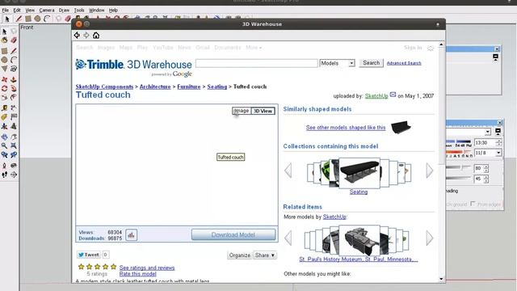Open the shadow settings time zone dropdown
Viewport: 517px width, 291px height.
coord(488,132)
